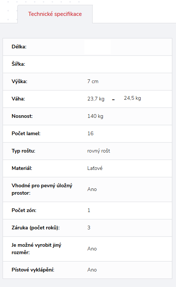
Task: Select the Šířka label
Action: (18, 64)
